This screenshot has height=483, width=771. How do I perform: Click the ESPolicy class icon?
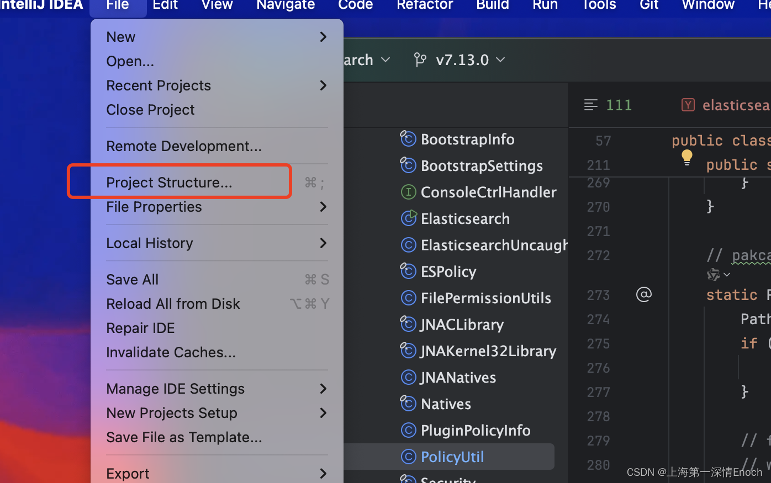(x=408, y=271)
